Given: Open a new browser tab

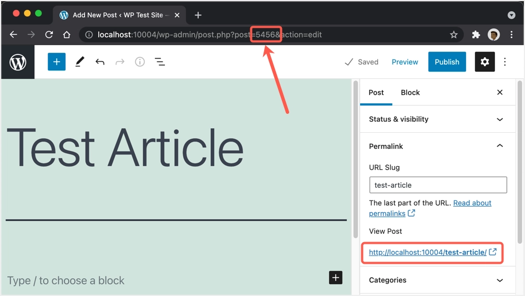Looking at the screenshot, I should point(198,15).
